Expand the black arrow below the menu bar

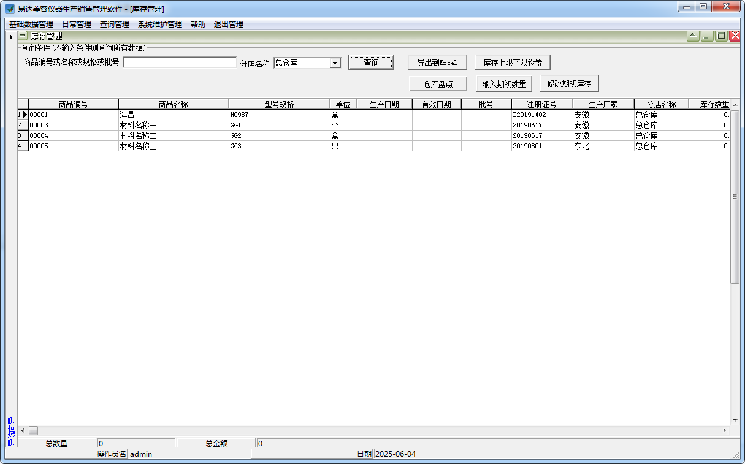click(x=11, y=36)
